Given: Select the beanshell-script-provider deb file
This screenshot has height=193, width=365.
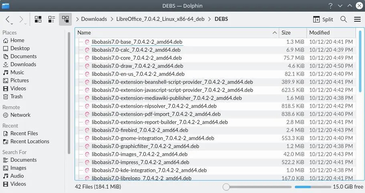Looking at the screenshot, I should pos(172,82).
